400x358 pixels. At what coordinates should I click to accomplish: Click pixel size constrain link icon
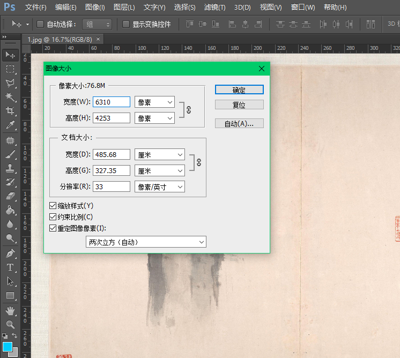tap(189, 110)
